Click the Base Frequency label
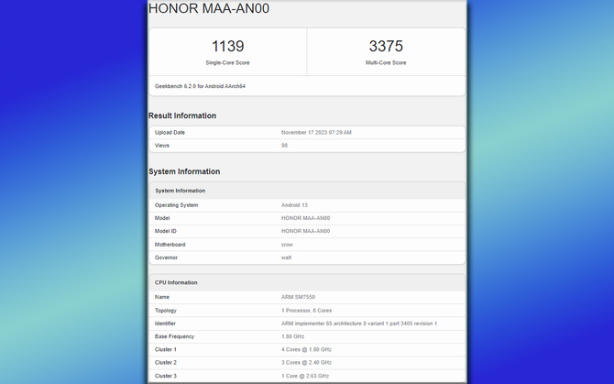Viewport: 614px width, 384px height. [174, 336]
